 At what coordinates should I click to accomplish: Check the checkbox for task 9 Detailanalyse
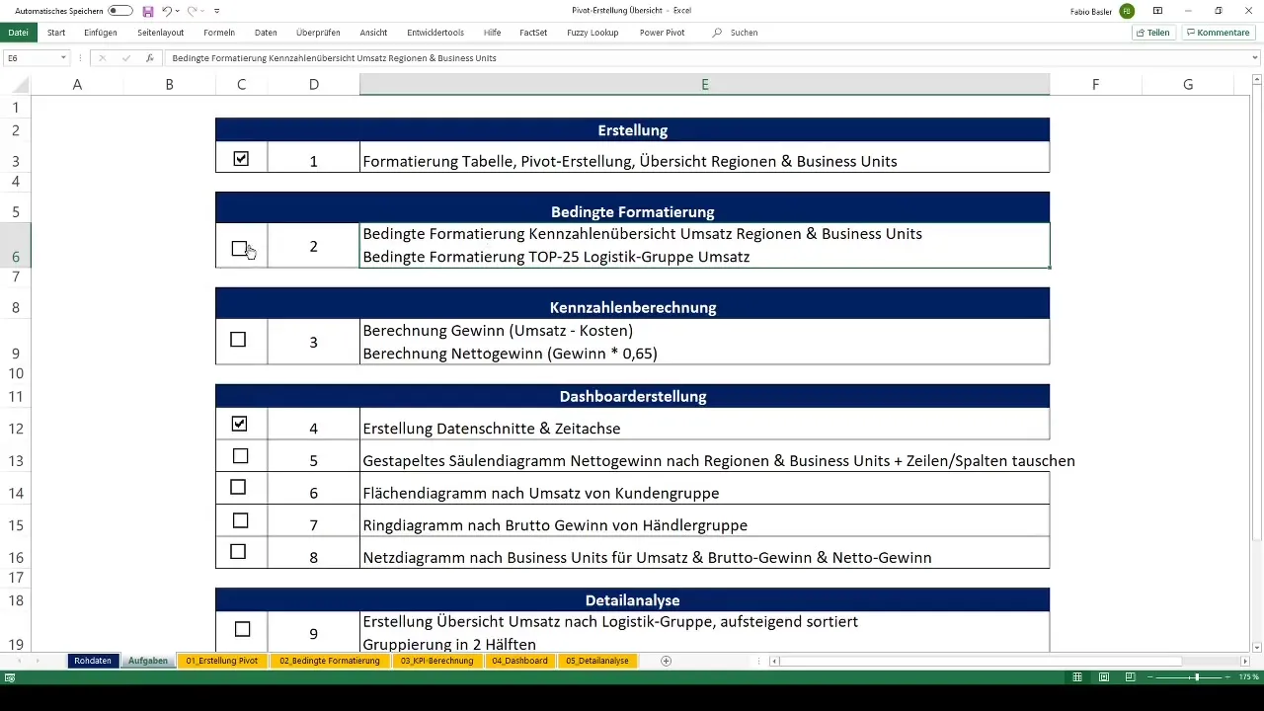(x=242, y=629)
